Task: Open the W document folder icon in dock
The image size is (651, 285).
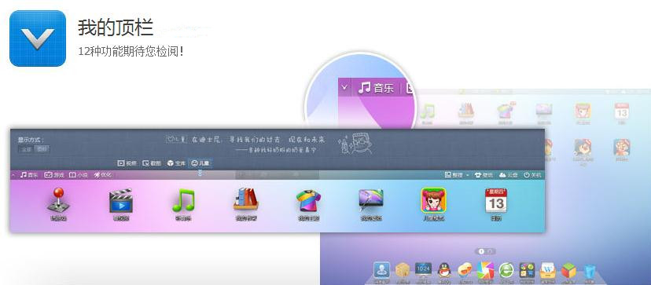Action: click(548, 270)
